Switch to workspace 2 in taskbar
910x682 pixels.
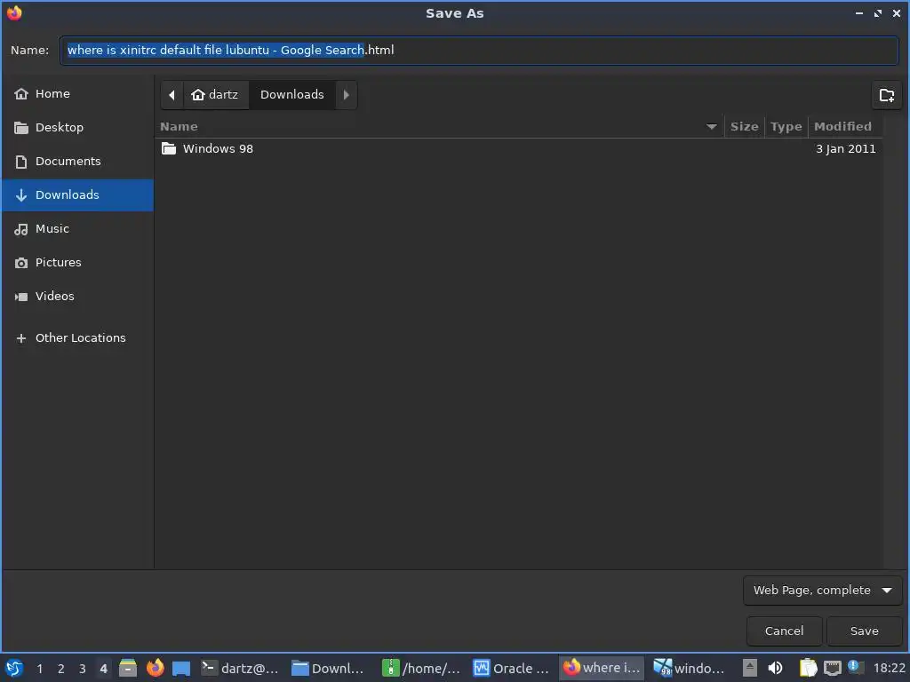61,669
